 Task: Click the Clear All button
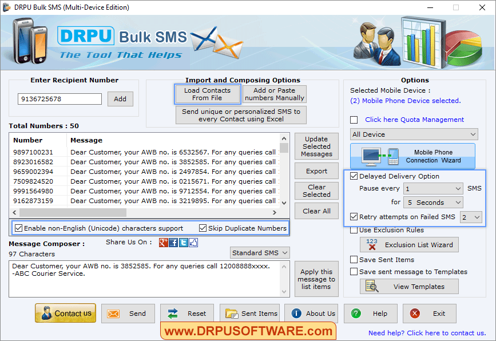tap(316, 211)
